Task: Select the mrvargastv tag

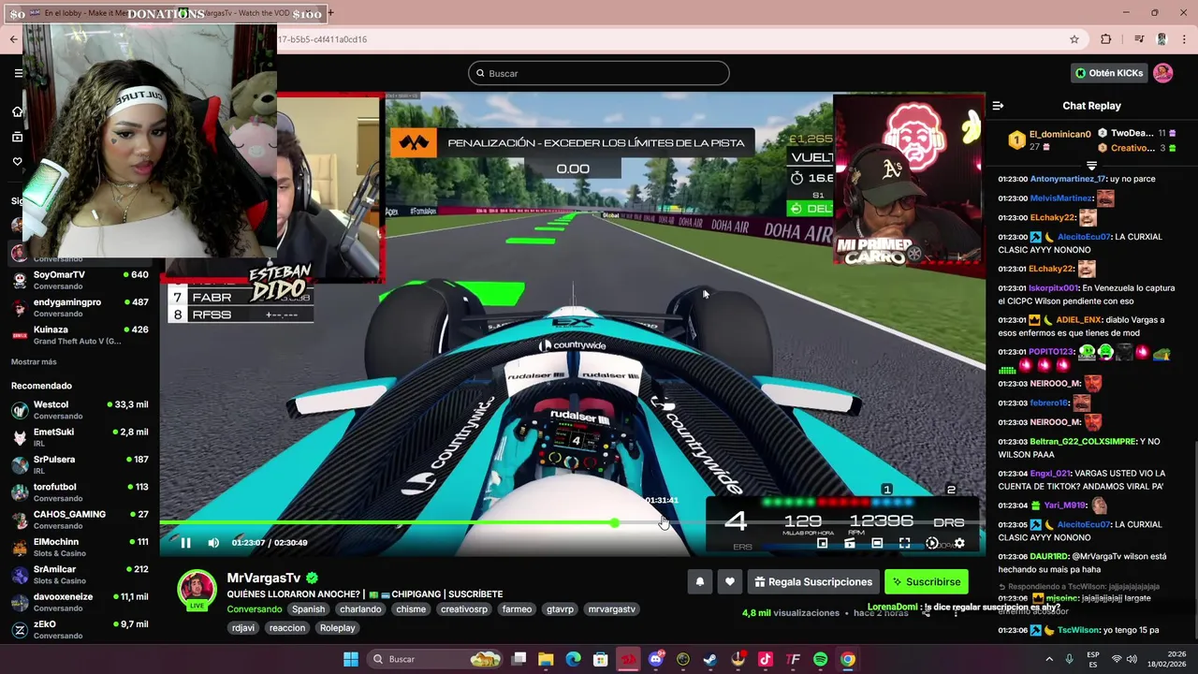Action: [611, 609]
